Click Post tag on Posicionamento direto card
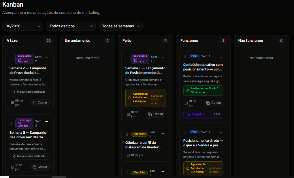294x178 pixels. [x=194, y=132]
